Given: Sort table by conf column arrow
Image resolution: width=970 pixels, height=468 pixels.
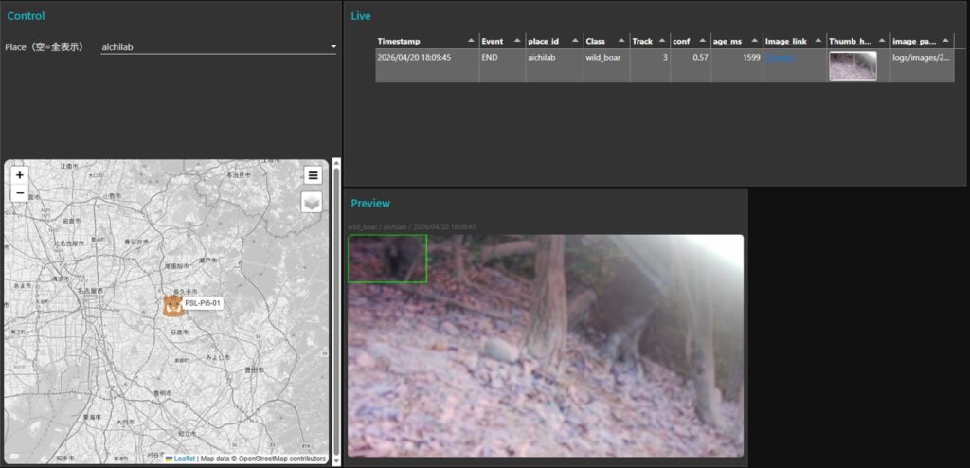Looking at the screenshot, I should click(702, 41).
